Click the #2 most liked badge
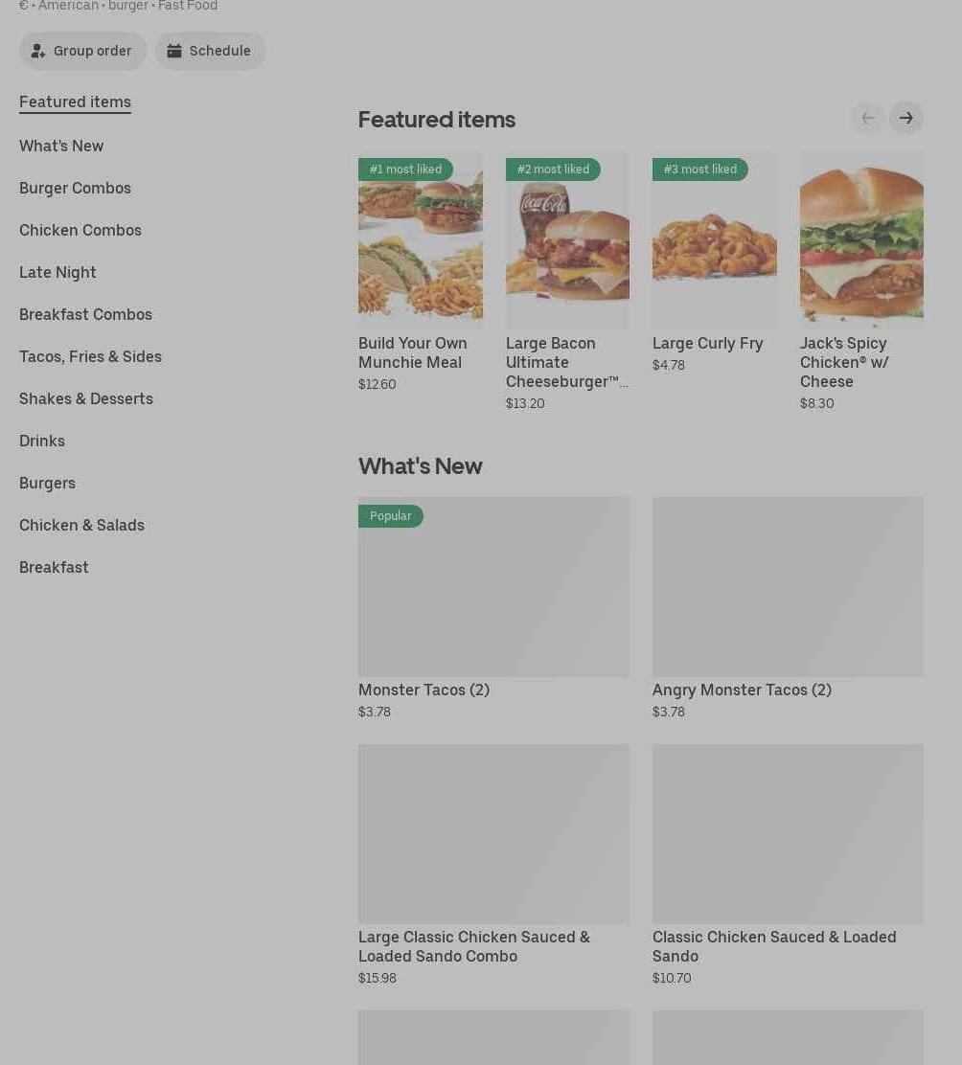 (x=553, y=170)
